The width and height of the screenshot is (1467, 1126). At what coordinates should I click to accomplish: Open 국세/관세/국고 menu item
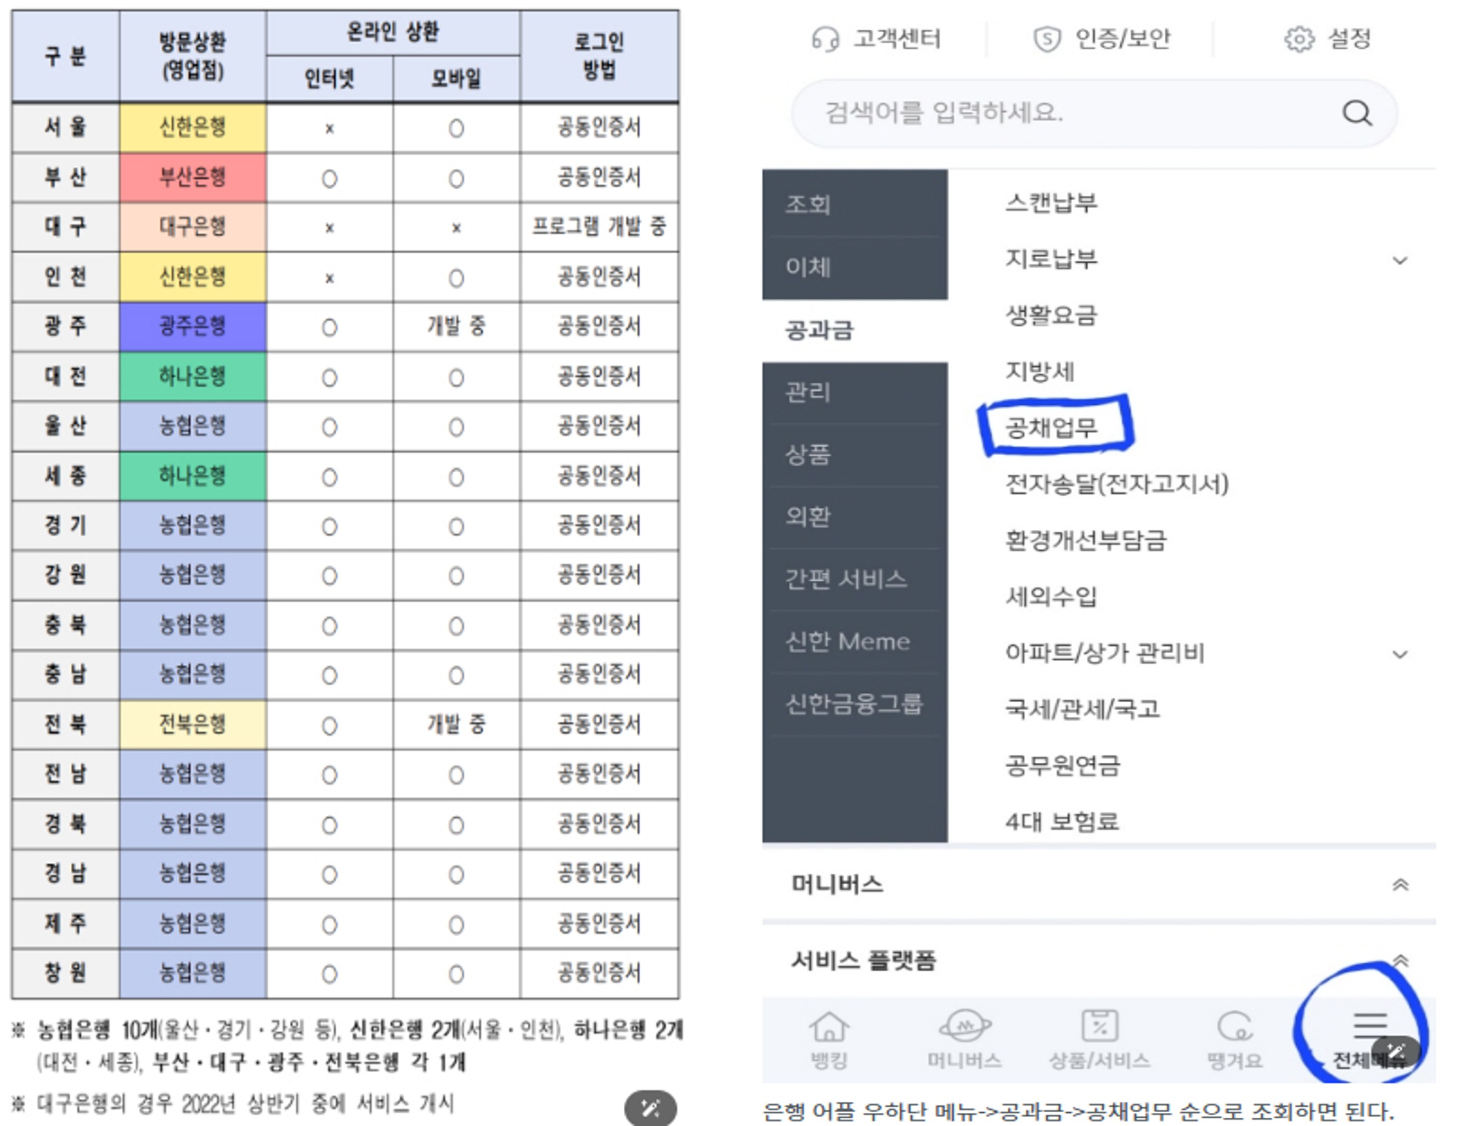coord(1082,709)
